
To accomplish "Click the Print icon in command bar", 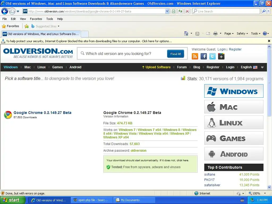I will pyautogui.click(x=215, y=33).
